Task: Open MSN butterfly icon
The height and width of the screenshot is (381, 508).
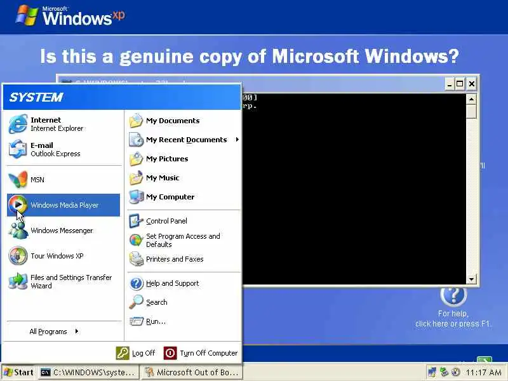Action: point(18,180)
